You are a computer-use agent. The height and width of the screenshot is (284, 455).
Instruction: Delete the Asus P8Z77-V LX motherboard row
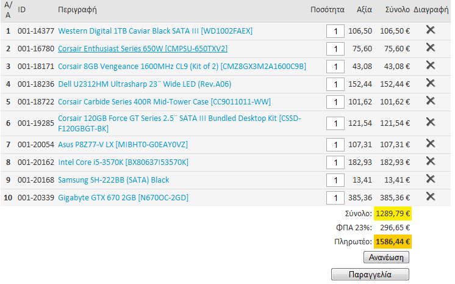click(x=431, y=144)
